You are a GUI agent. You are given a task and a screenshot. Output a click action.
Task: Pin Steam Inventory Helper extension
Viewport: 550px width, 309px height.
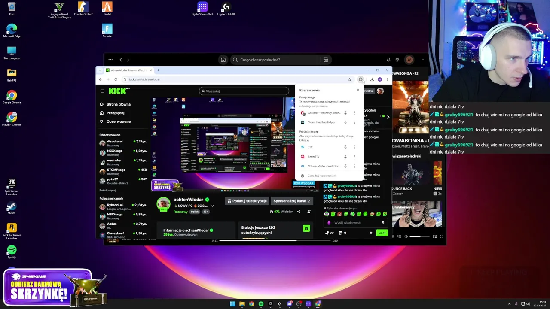click(x=345, y=122)
